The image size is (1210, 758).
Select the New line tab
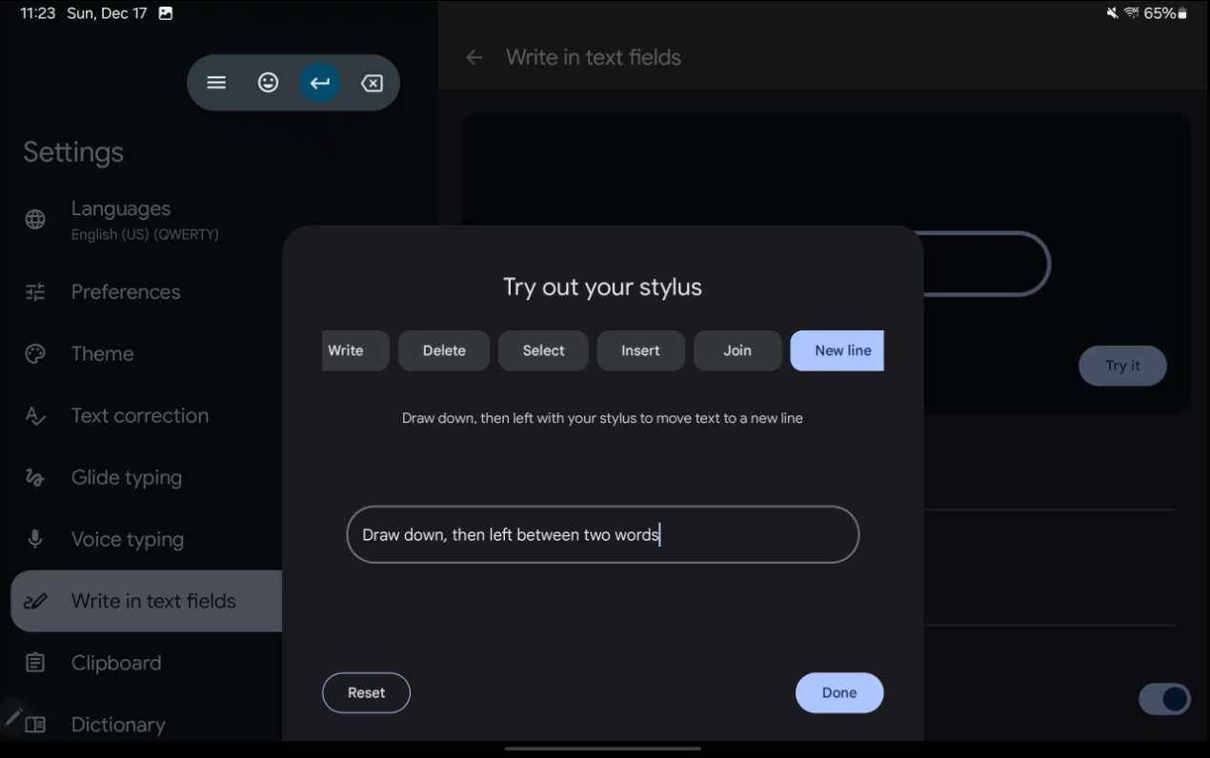(838, 350)
